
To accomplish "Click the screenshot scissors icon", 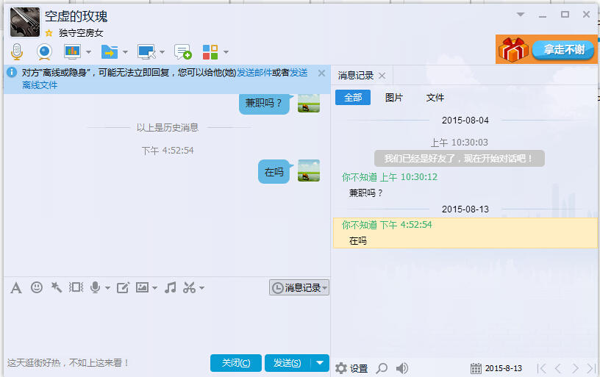I will (x=190, y=287).
